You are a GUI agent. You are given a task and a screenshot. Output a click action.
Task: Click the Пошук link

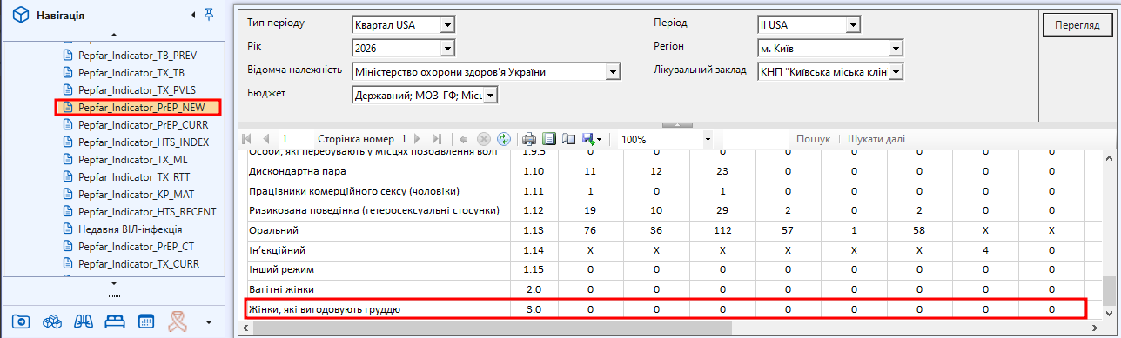click(x=813, y=139)
